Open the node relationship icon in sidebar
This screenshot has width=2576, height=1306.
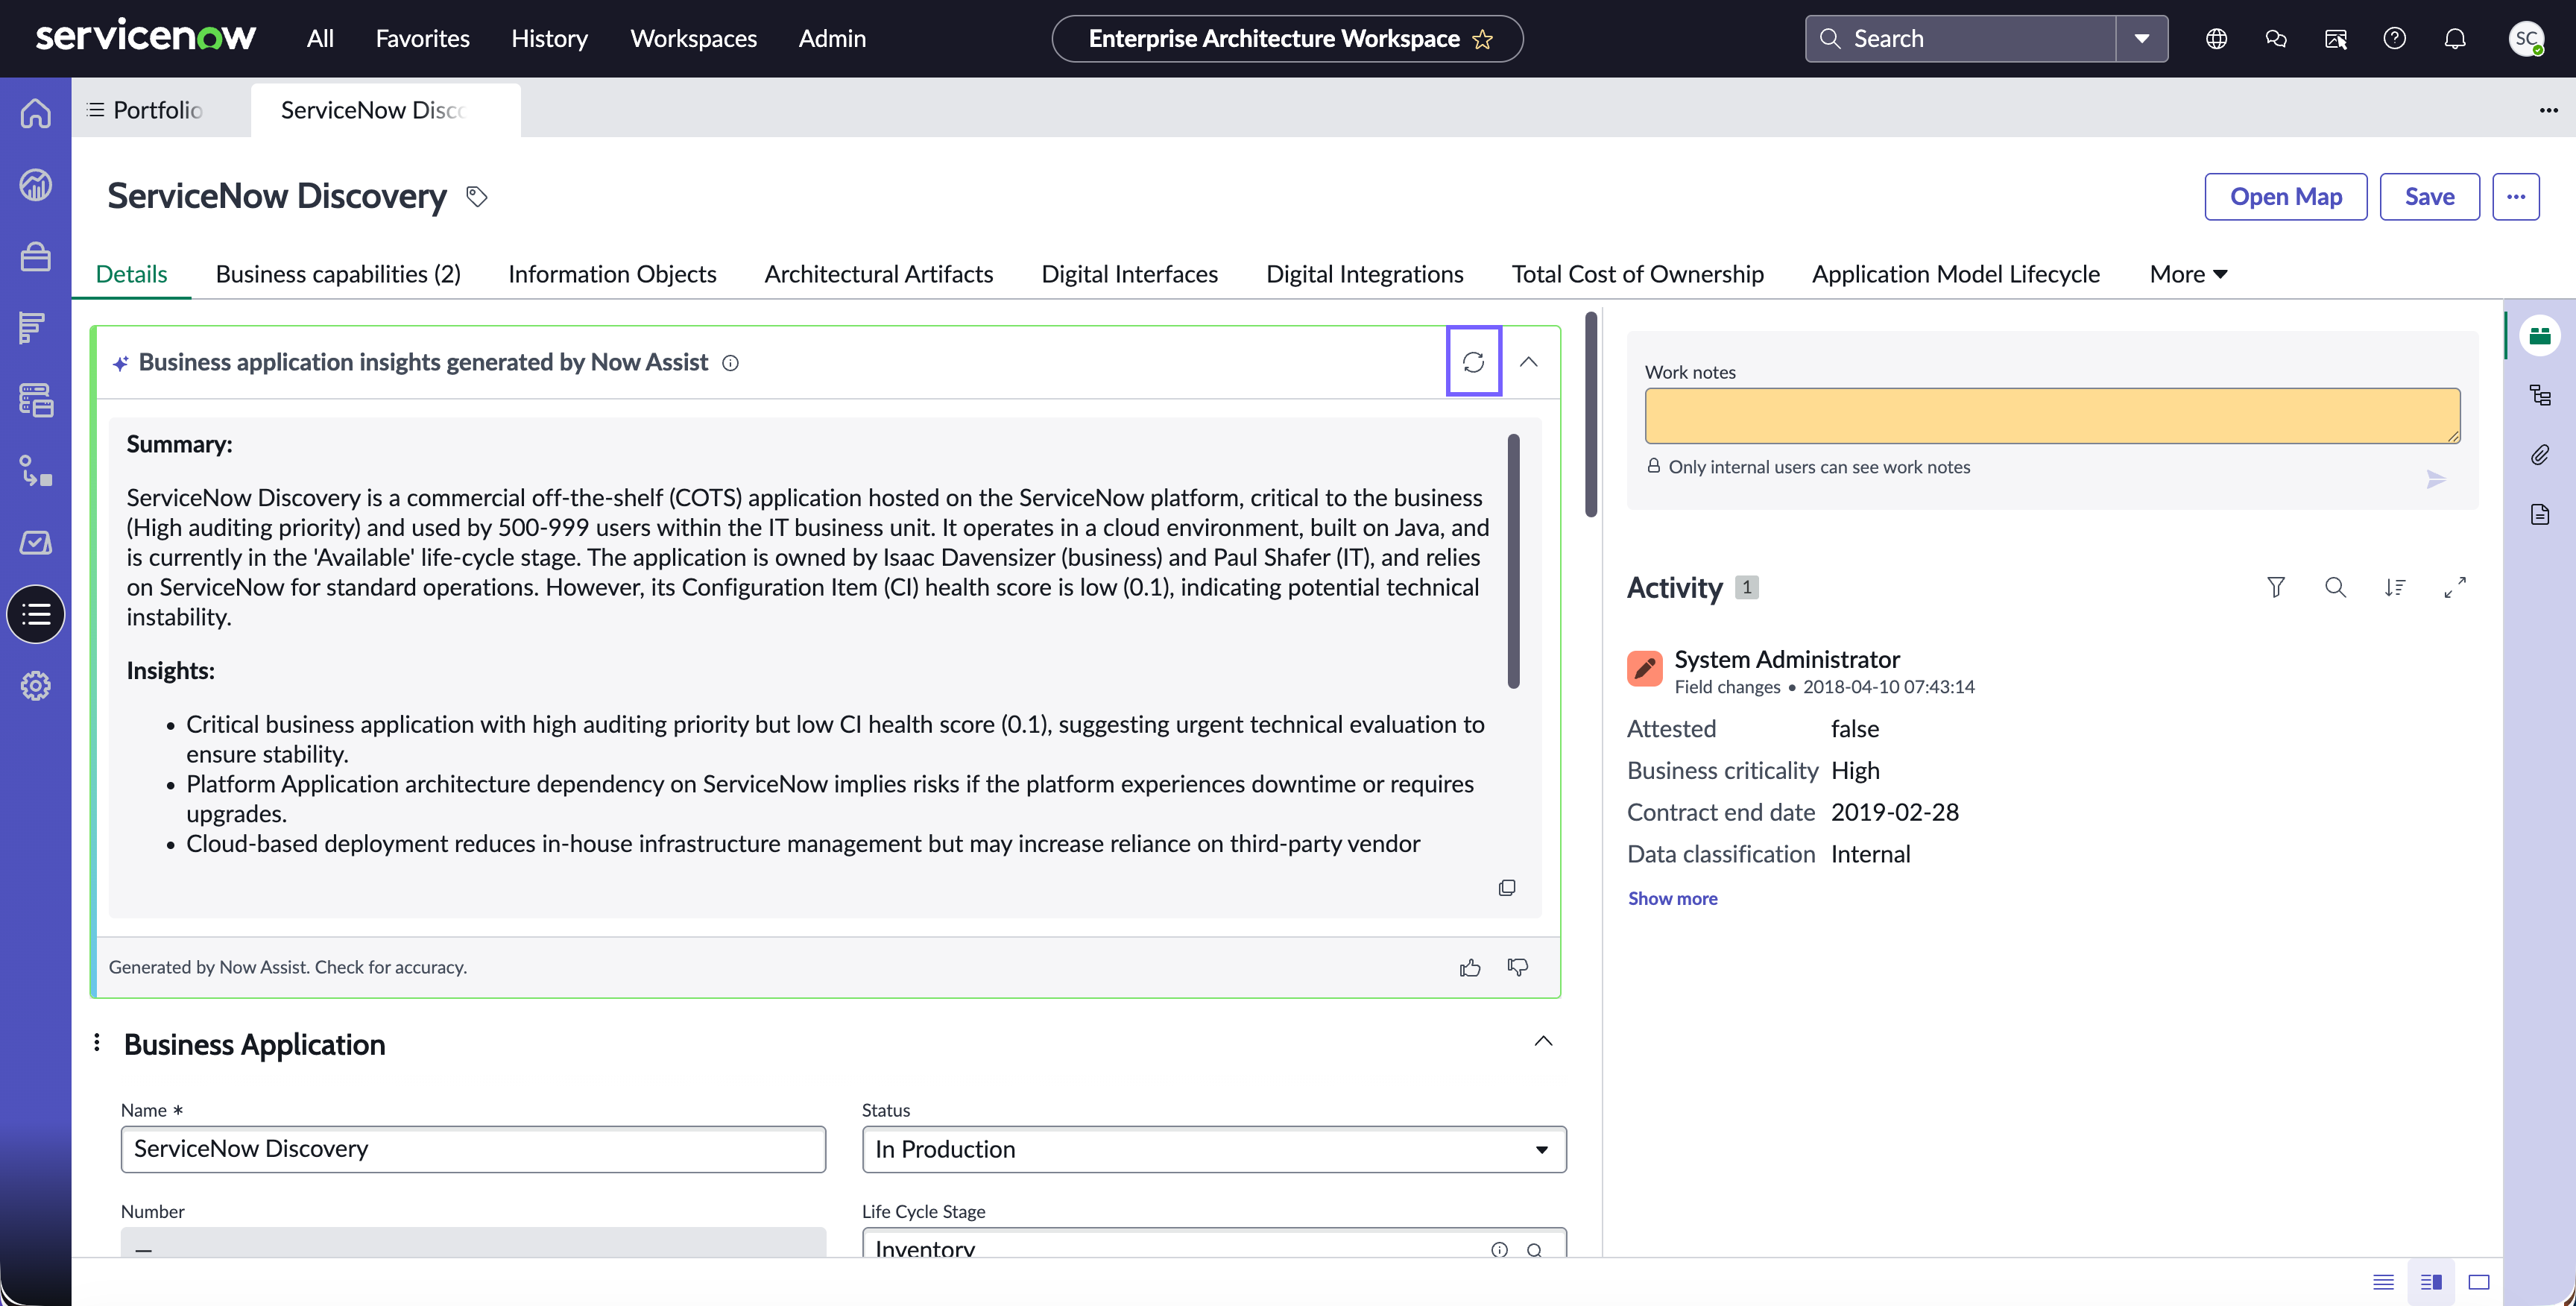click(x=36, y=471)
